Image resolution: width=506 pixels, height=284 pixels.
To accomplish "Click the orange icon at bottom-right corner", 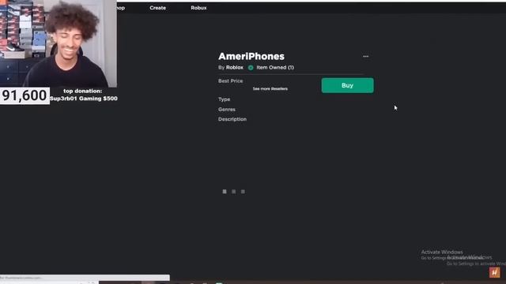I will click(494, 272).
